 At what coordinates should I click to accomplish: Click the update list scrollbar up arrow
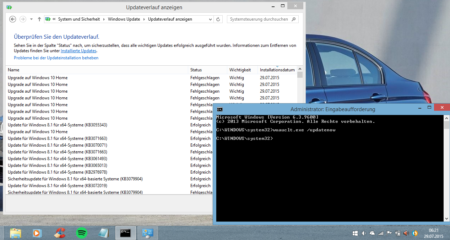click(300, 69)
